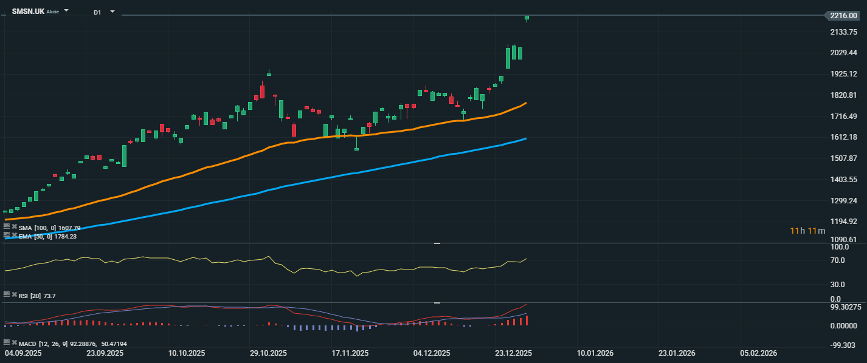Select the 2029.44 price axis level

(x=844, y=53)
